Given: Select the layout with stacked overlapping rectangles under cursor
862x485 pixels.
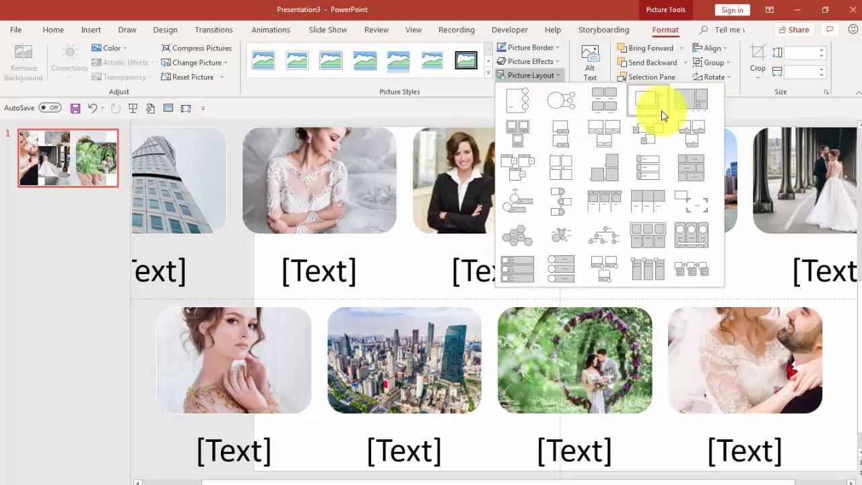Looking at the screenshot, I should coord(648,100).
